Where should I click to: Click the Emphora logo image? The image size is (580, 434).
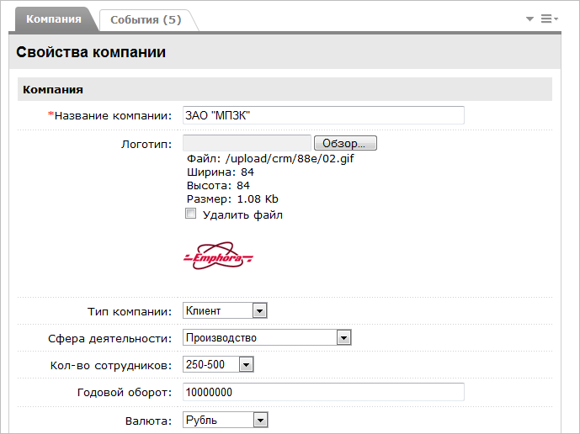pyautogui.click(x=218, y=257)
